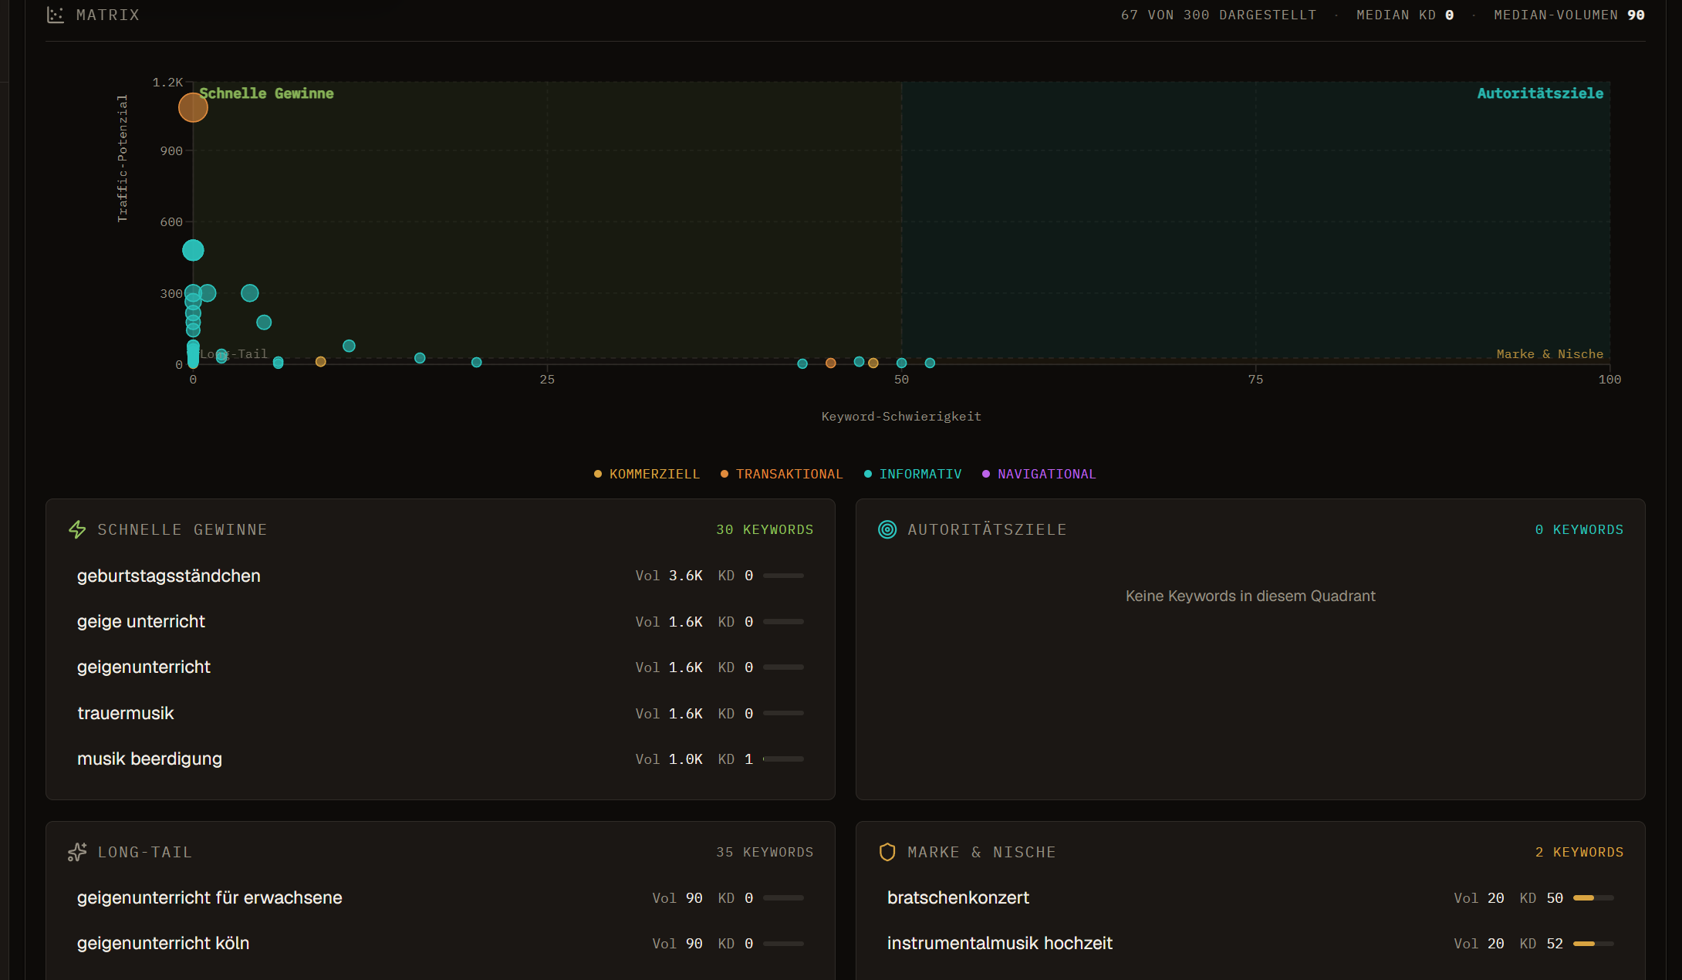1682x980 pixels.
Task: Click the 2 Keywords count label
Action: 1579,852
